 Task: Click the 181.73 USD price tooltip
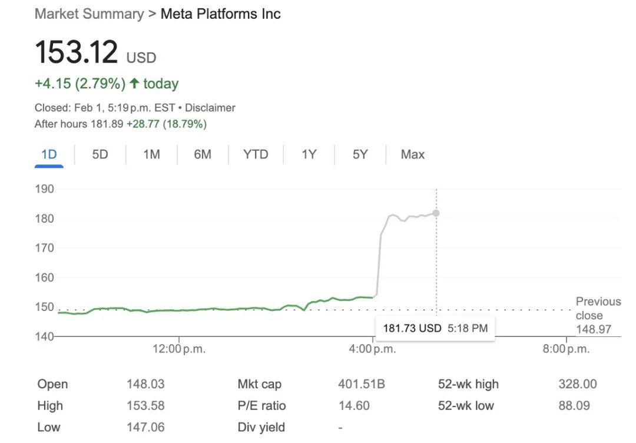tap(436, 328)
